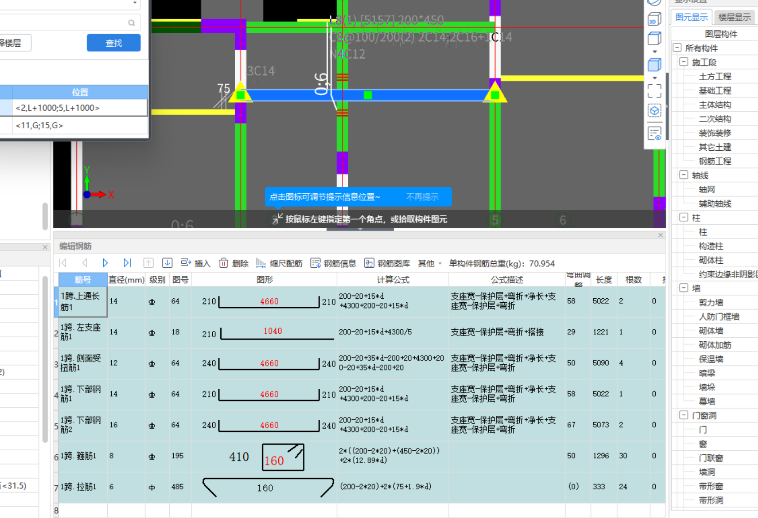Click the 根数 column header
758x518 pixels.
pos(633,279)
